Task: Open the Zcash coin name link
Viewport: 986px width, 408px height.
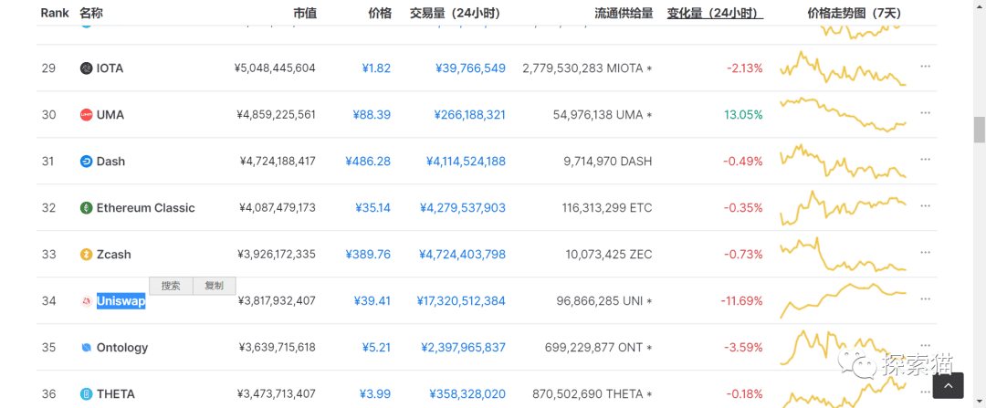Action: point(114,255)
